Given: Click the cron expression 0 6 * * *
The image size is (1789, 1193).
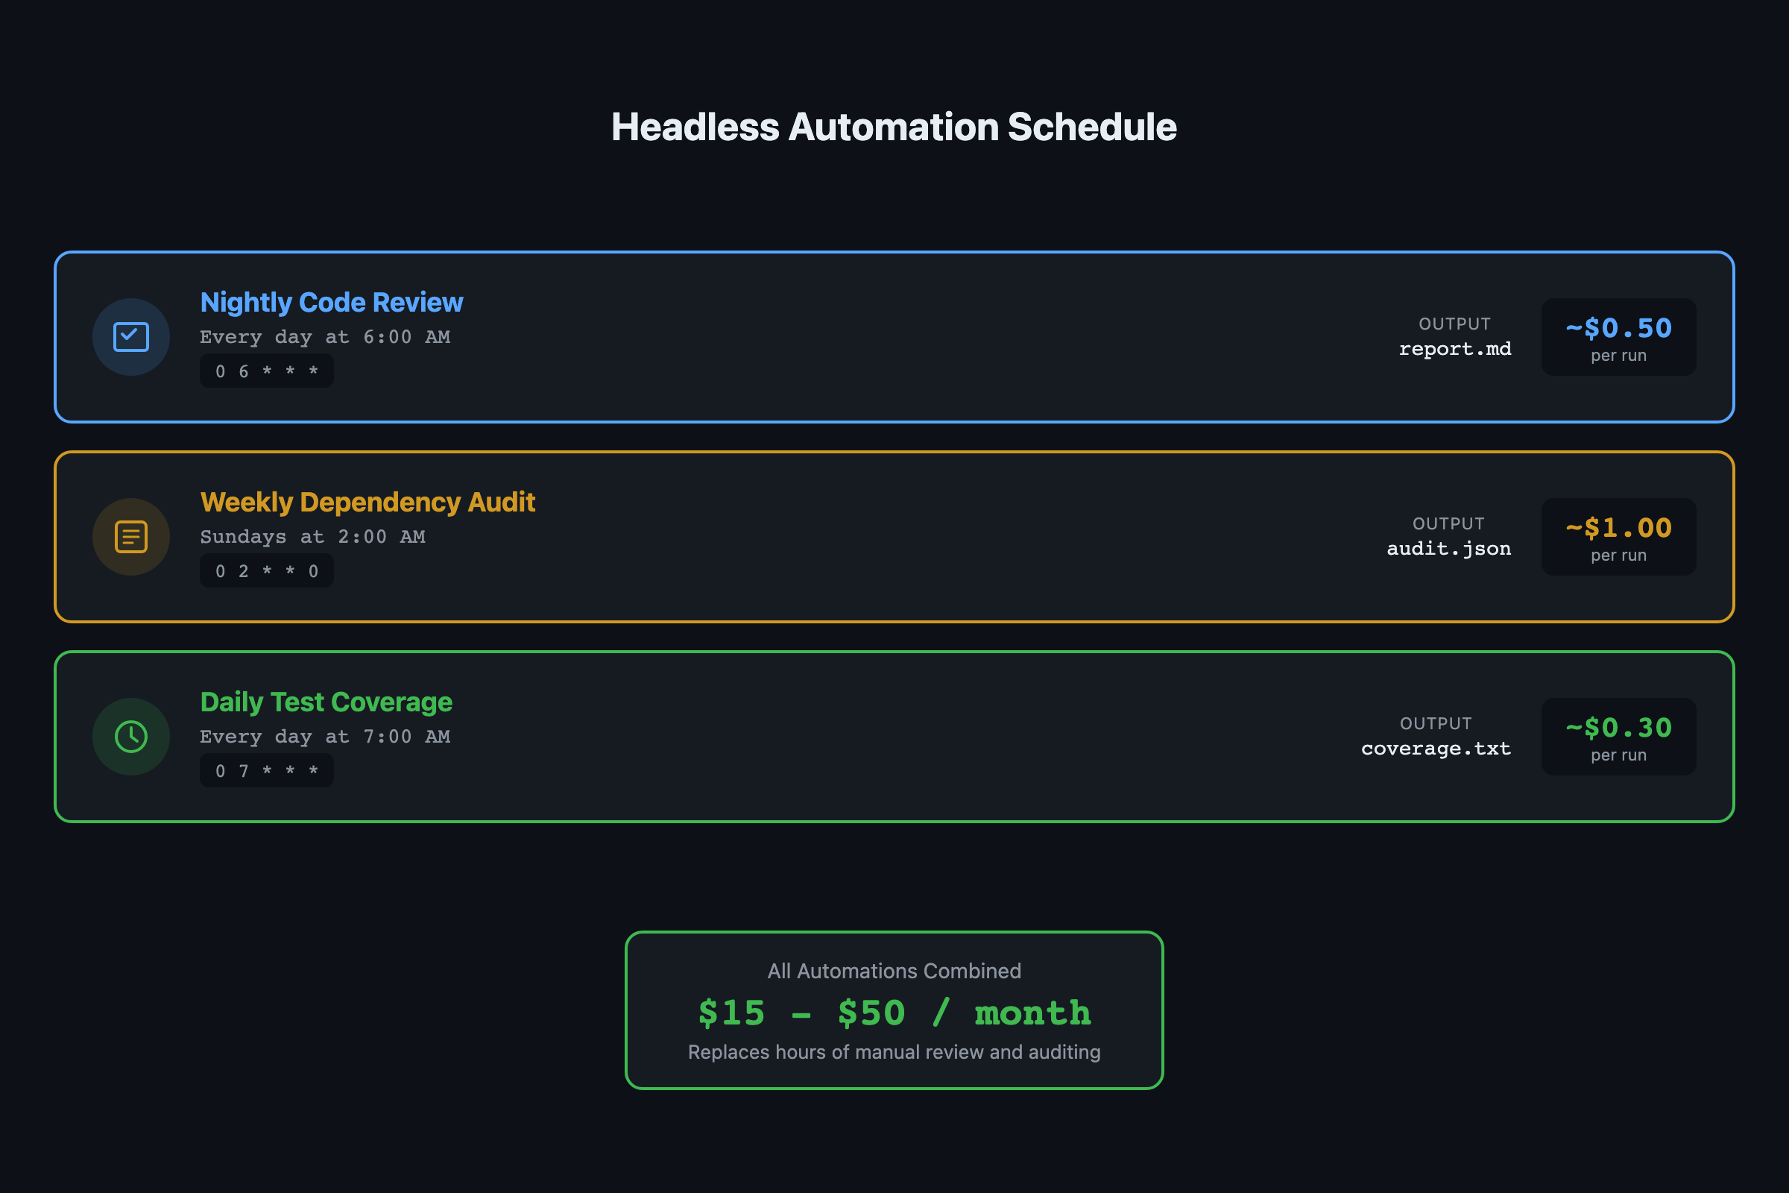Looking at the screenshot, I should coord(267,371).
